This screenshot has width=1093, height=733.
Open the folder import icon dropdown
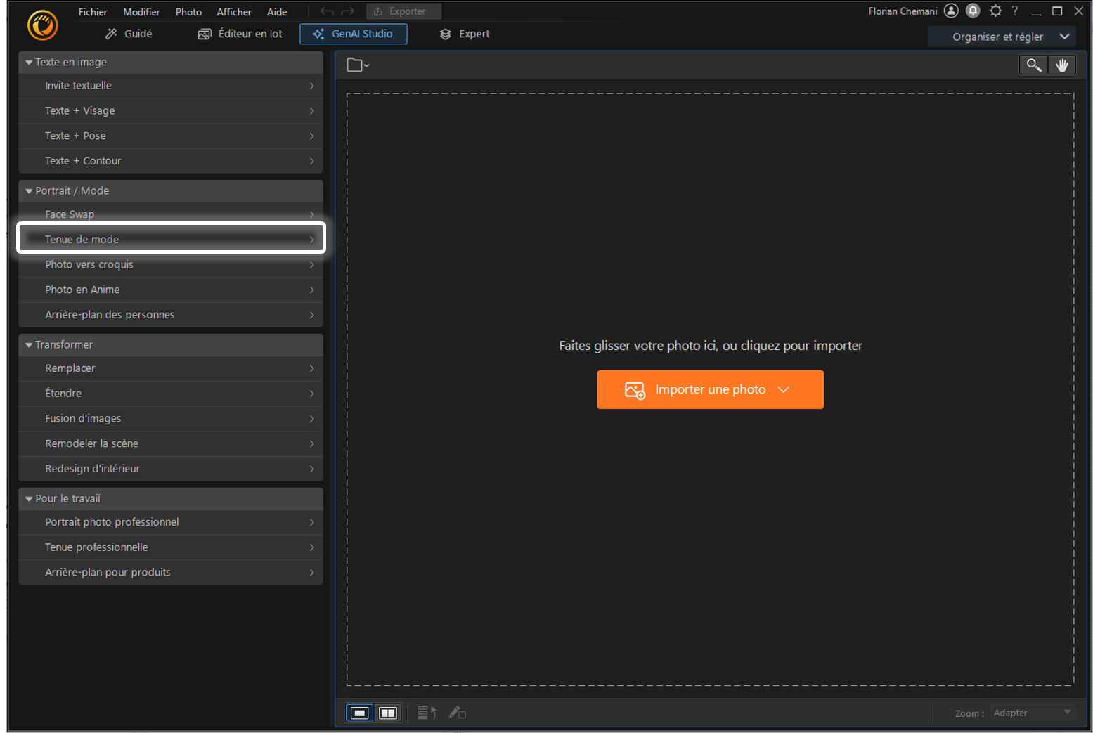358,65
